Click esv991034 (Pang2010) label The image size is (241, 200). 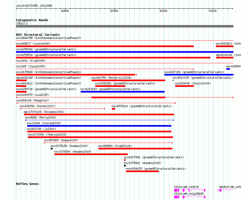point(33,100)
